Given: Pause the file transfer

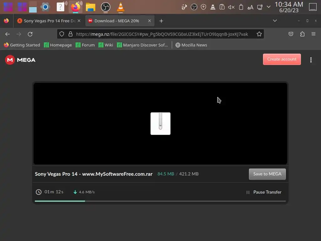Looking at the screenshot, I should (264, 192).
